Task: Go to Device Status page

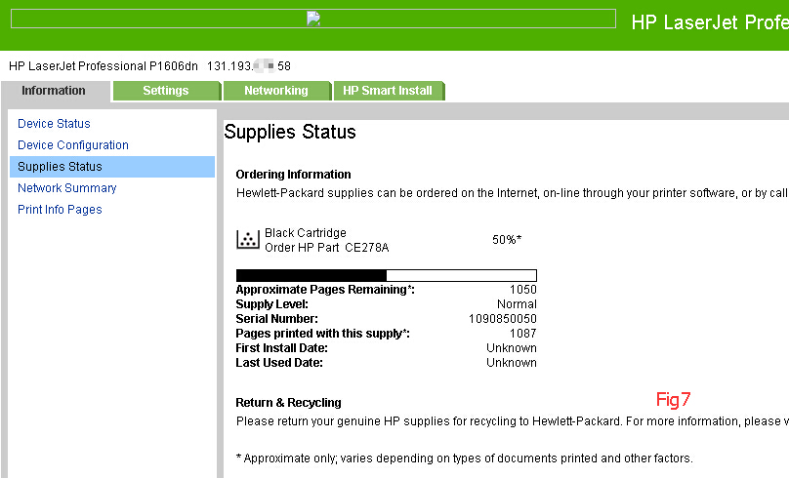Action: [54, 124]
